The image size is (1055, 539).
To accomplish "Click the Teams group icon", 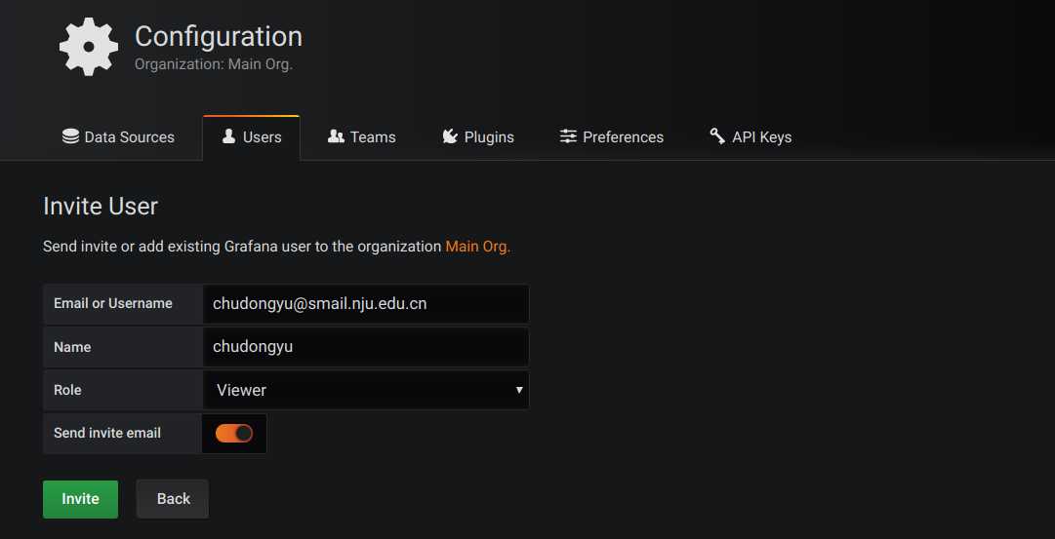I will 336,136.
